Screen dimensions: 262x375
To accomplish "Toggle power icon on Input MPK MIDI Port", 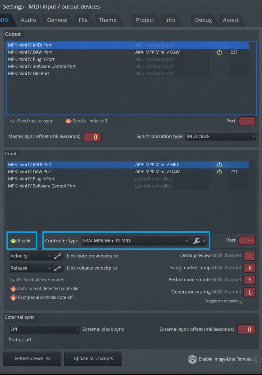I will point(219,164).
